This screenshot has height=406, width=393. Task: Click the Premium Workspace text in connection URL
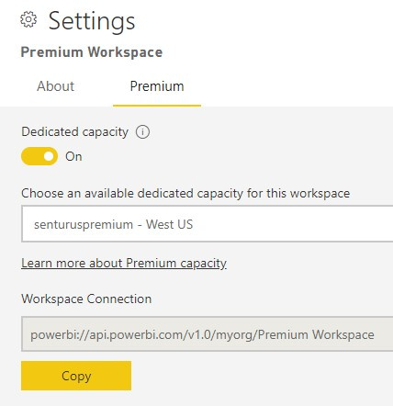coord(316,334)
